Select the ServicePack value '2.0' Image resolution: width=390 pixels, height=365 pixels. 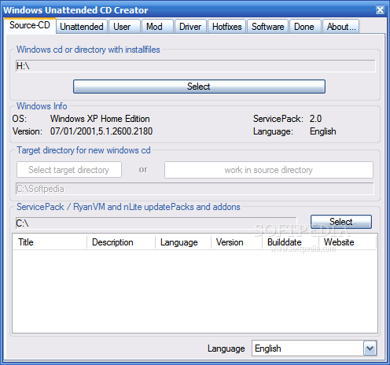pos(315,119)
